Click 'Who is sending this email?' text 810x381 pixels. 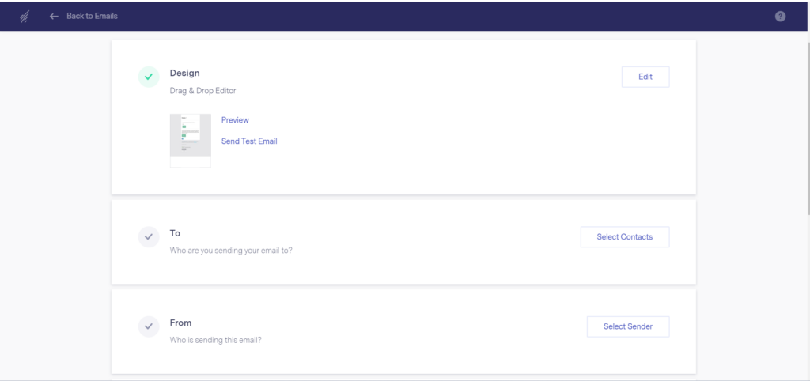pos(215,341)
